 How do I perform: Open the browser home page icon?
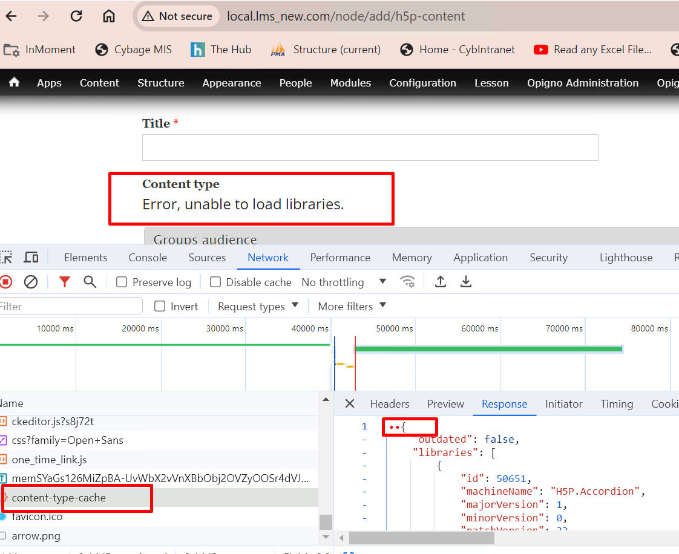click(x=109, y=16)
